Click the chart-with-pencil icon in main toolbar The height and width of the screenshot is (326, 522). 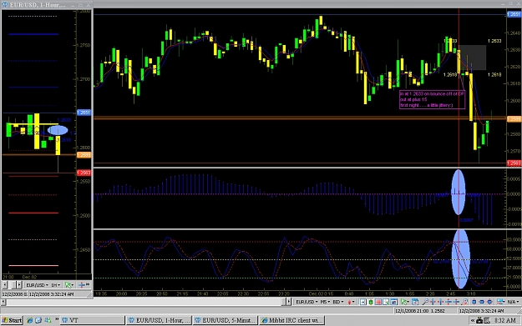[386, 302]
